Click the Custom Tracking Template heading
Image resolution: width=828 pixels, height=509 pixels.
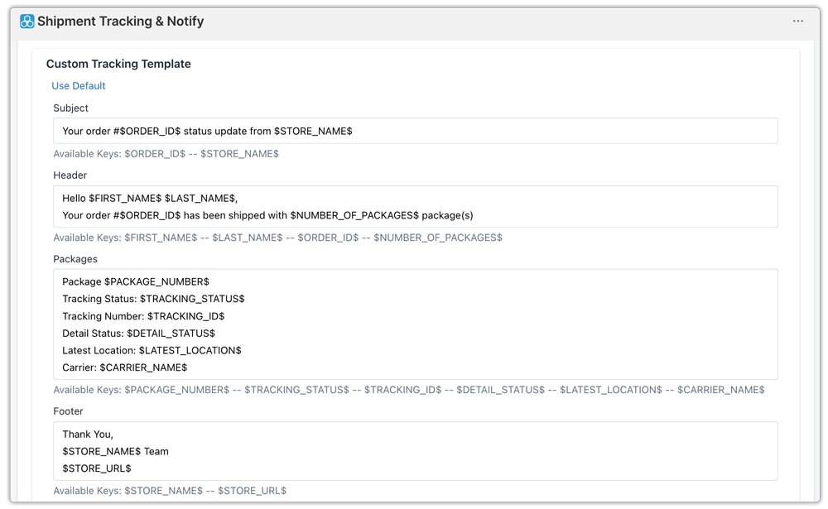(118, 64)
